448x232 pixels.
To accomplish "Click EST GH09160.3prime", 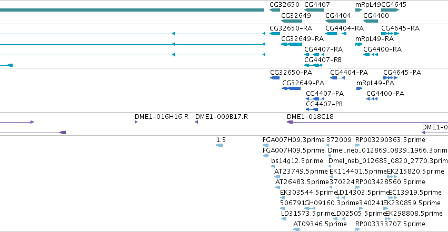I will (332, 203).
